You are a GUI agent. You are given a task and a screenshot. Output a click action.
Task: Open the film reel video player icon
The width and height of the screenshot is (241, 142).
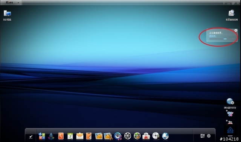[128, 136]
